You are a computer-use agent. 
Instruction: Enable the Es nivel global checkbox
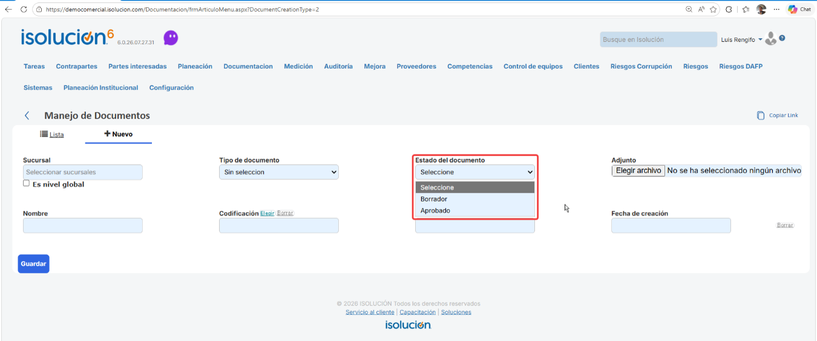(x=26, y=184)
